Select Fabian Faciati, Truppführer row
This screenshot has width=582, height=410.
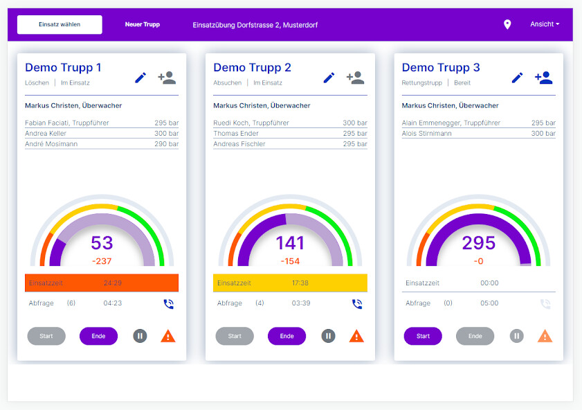[102, 123]
